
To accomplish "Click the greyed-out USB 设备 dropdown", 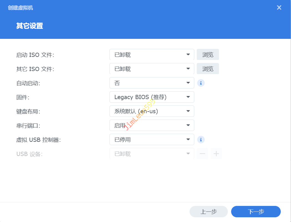I will point(152,154).
